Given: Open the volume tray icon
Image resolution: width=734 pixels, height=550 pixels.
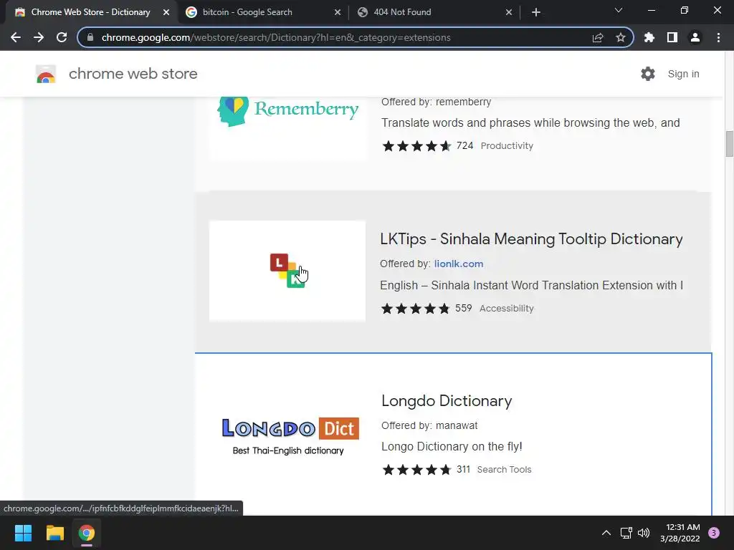Looking at the screenshot, I should [644, 533].
